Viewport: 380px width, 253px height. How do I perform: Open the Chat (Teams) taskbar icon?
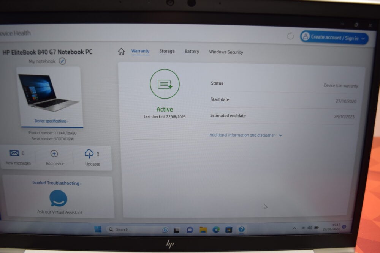click(190, 230)
